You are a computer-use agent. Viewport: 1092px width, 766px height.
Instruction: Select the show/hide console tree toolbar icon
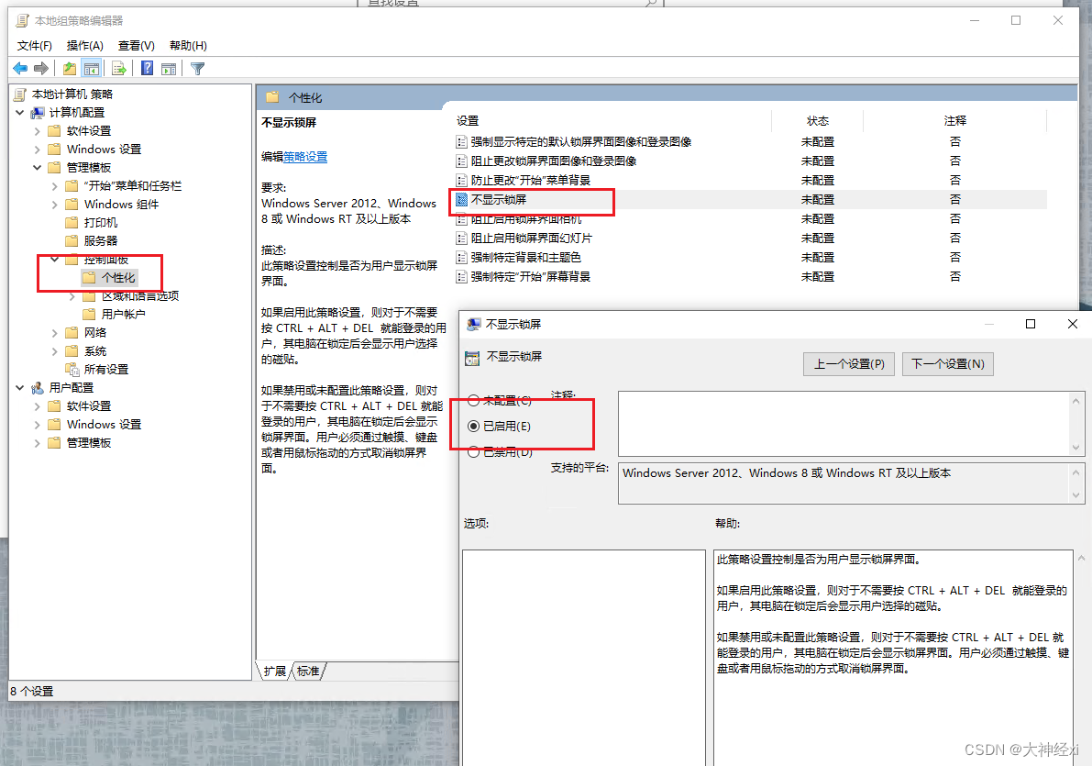pyautogui.click(x=92, y=68)
